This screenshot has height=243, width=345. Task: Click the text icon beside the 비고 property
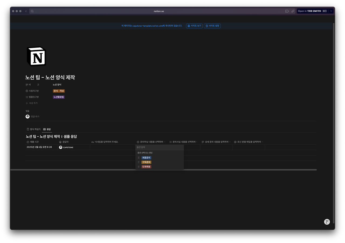(27, 85)
